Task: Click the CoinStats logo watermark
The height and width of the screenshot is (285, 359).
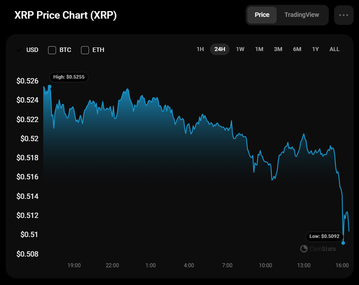Action: [319, 249]
